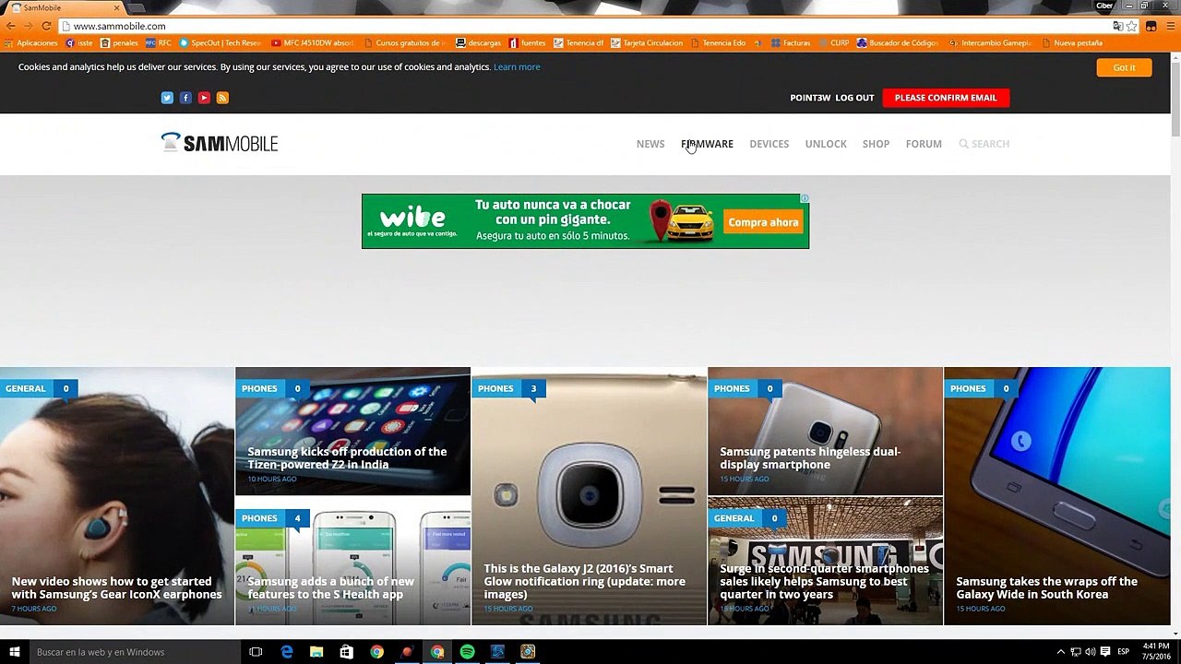This screenshot has width=1181, height=664.
Task: Show hidden system tray icons
Action: [x=1060, y=652]
